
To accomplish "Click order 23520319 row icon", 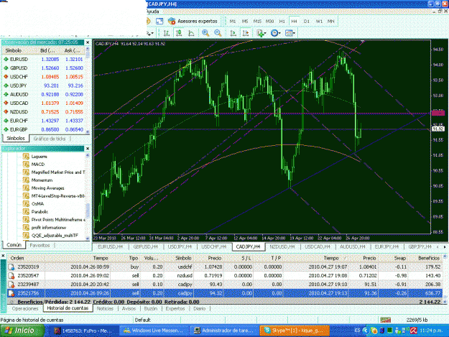I will (11, 267).
